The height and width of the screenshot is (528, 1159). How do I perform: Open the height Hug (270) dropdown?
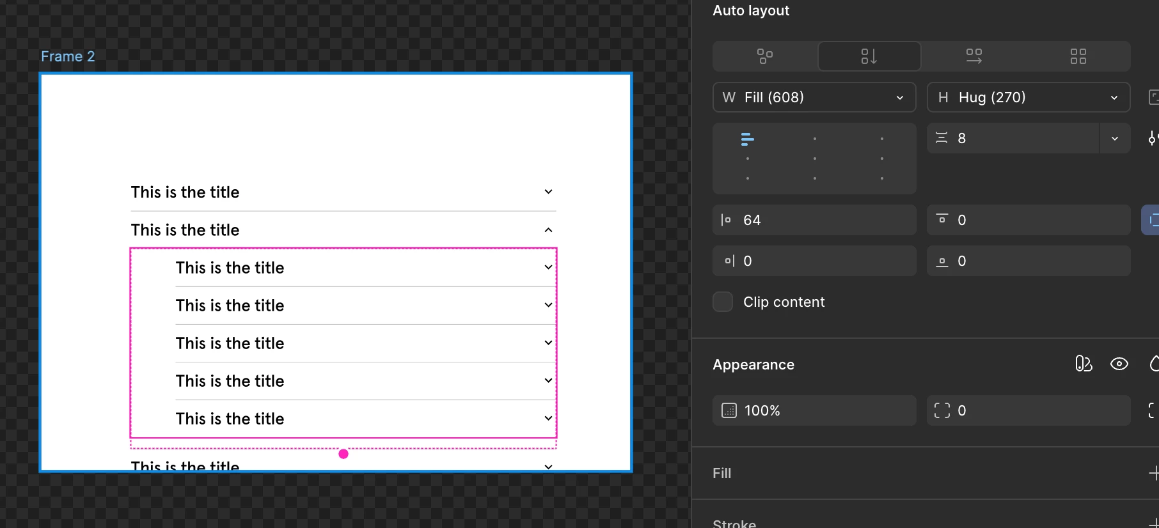(x=1029, y=97)
